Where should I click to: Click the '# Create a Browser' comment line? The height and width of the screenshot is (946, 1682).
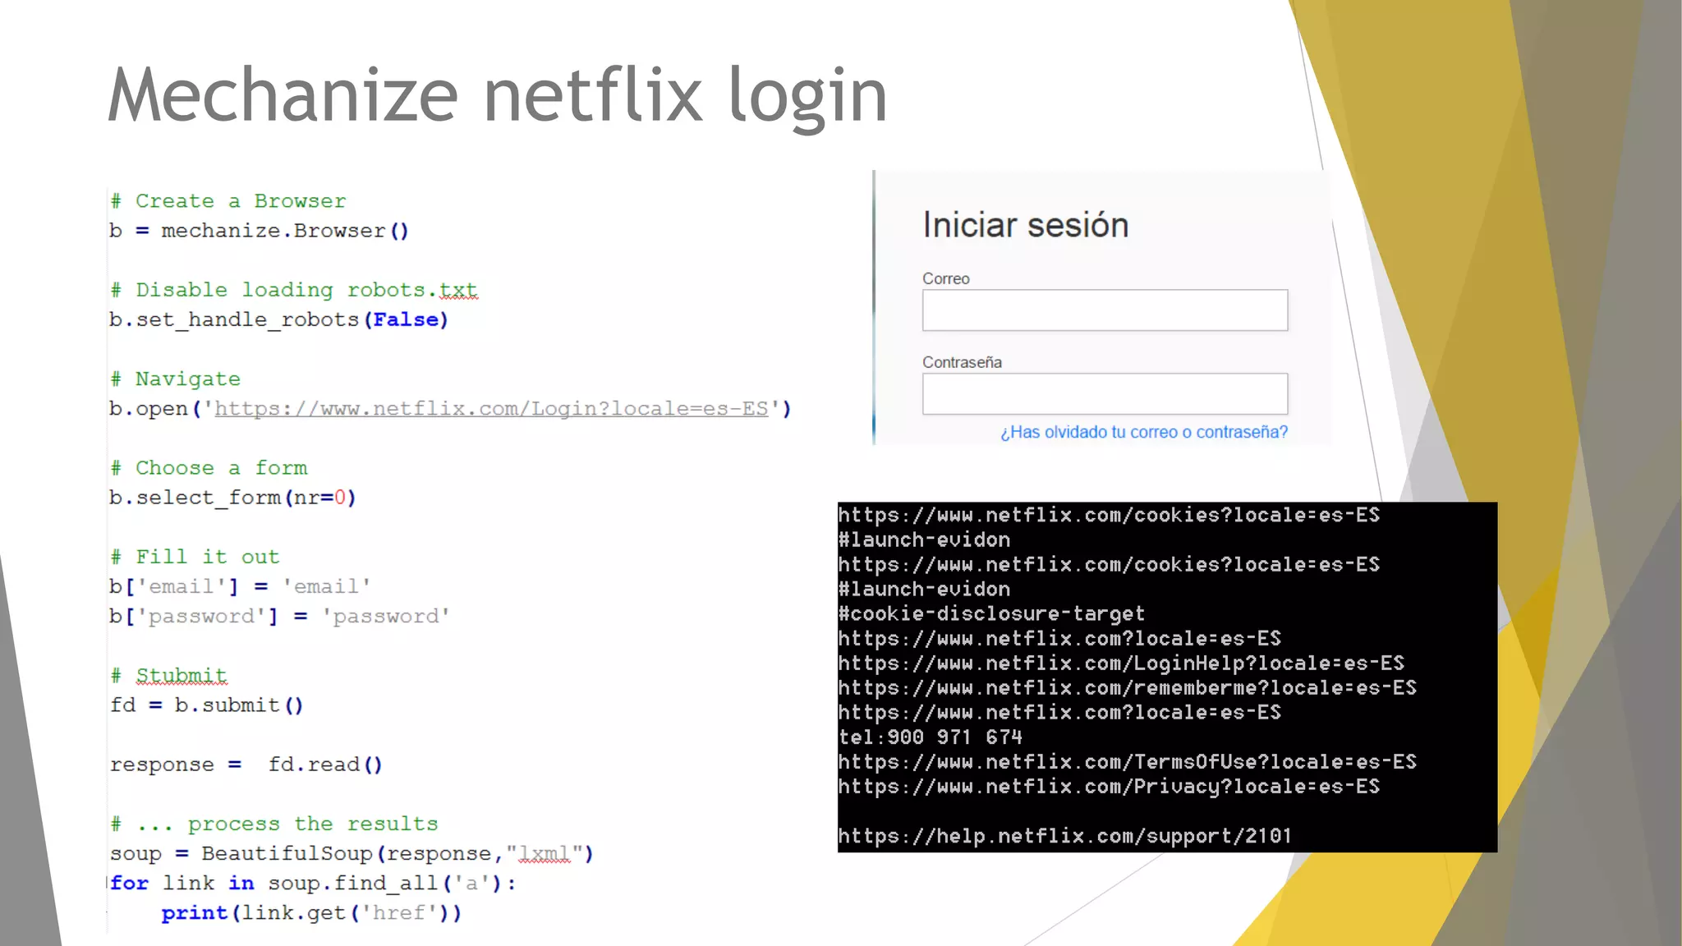point(229,201)
